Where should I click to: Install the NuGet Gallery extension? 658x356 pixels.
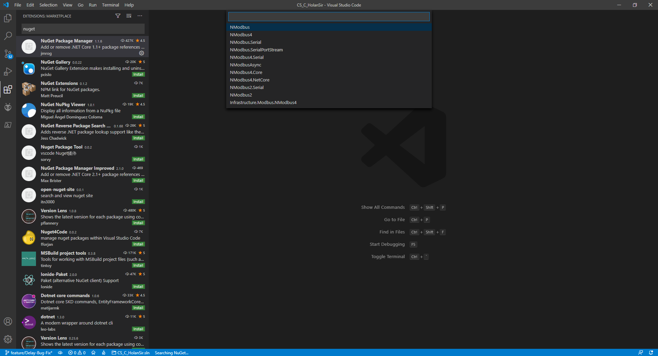click(x=138, y=74)
